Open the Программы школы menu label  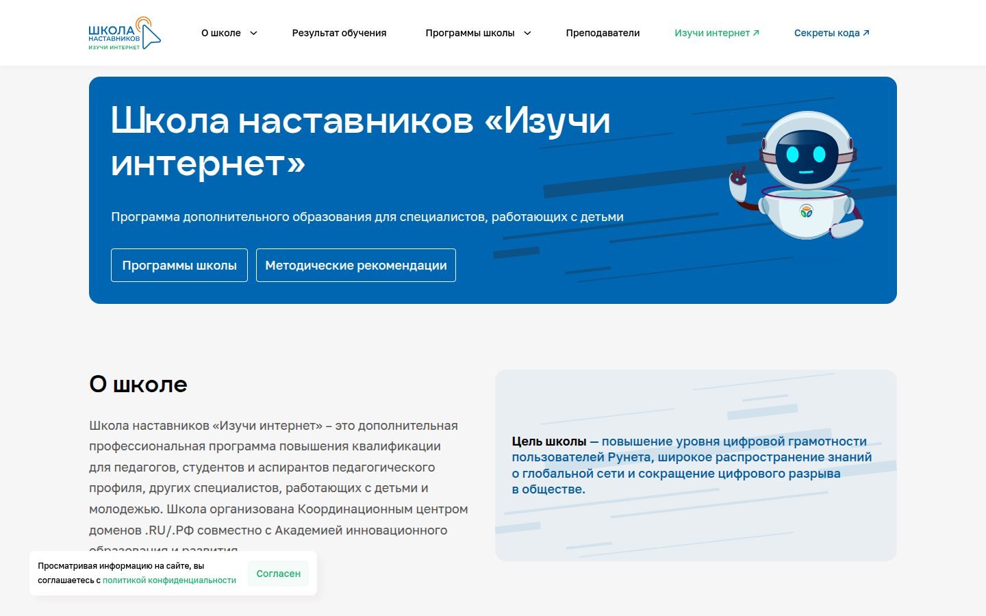[x=470, y=33]
